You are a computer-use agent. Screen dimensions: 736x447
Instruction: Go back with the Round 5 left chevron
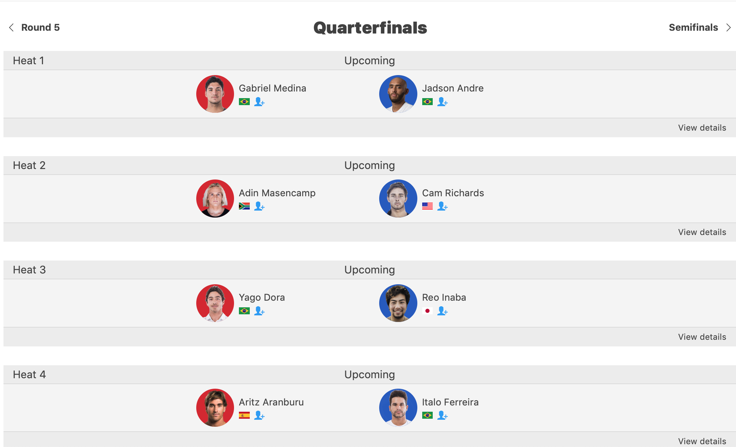point(12,28)
